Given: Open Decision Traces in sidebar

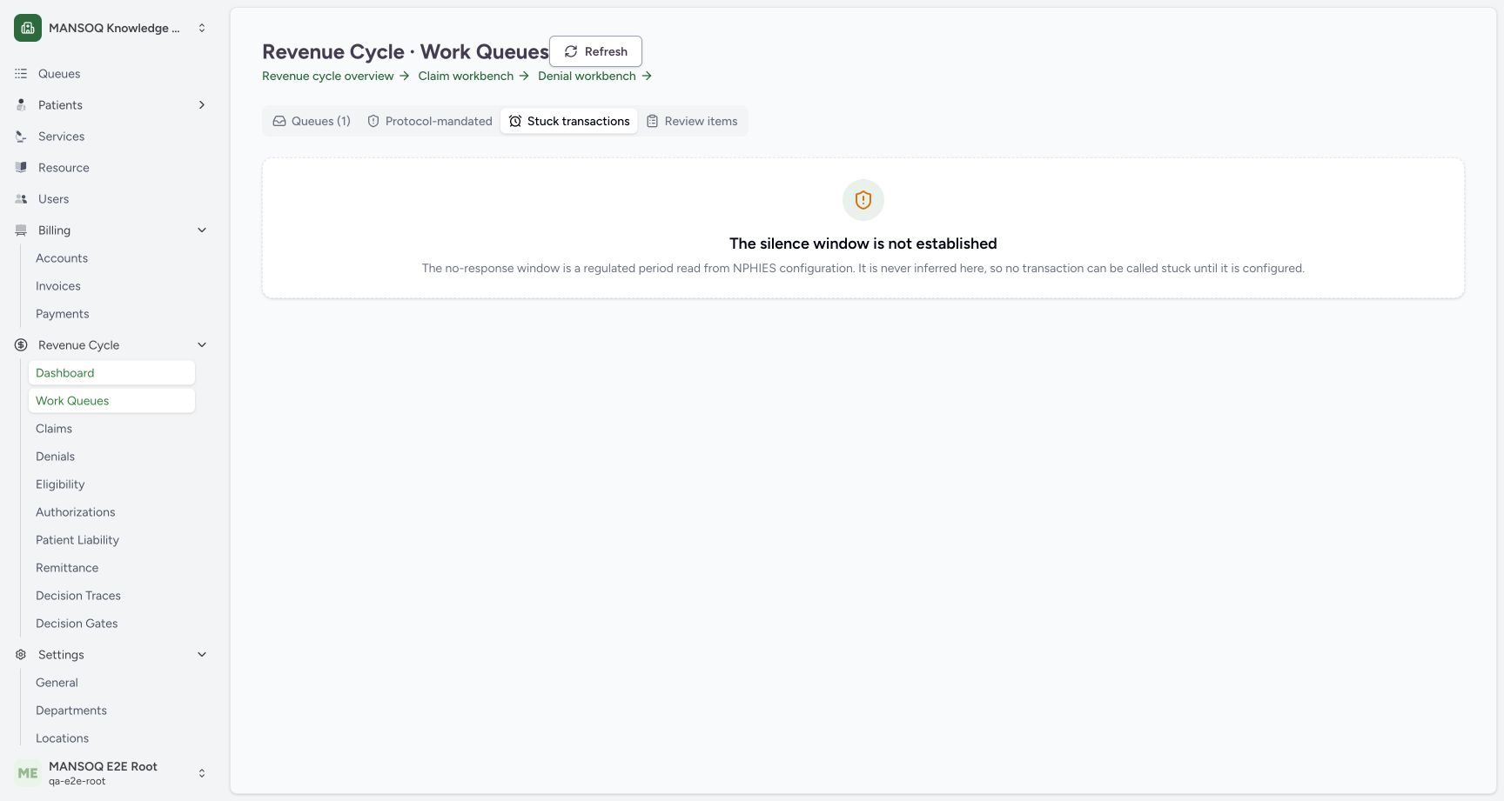Looking at the screenshot, I should point(111,596).
